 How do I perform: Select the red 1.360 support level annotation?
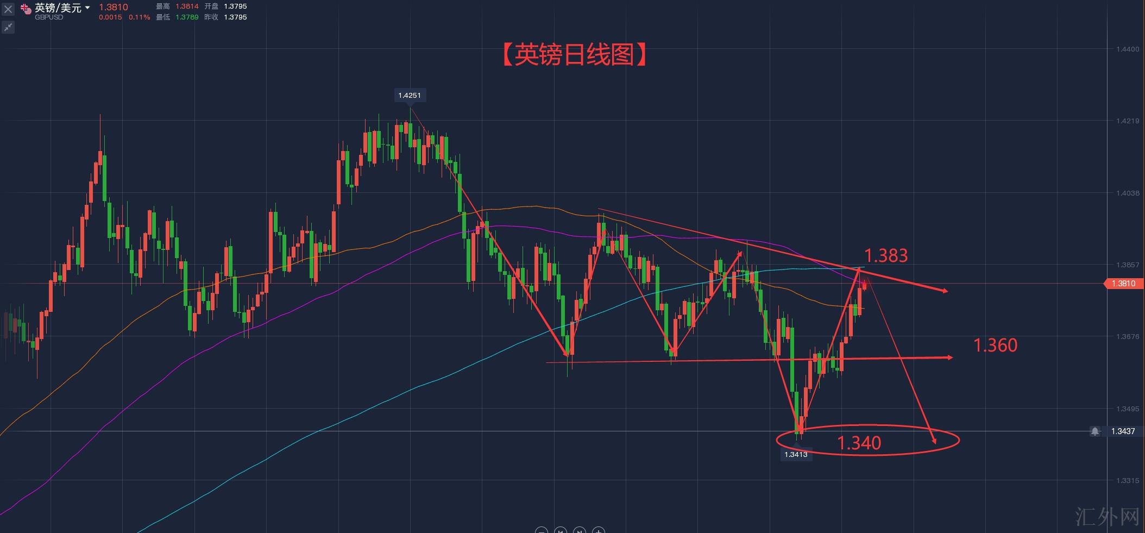pyautogui.click(x=995, y=346)
